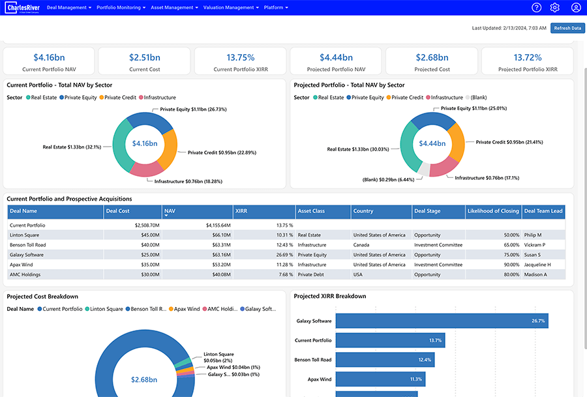Click Galaxy Soft... legend in Cost Breakdown

coord(258,309)
